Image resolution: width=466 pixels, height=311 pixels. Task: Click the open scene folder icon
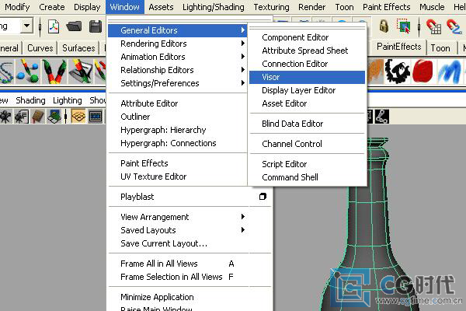[74, 26]
